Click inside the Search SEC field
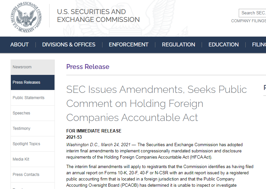 point(253,13)
